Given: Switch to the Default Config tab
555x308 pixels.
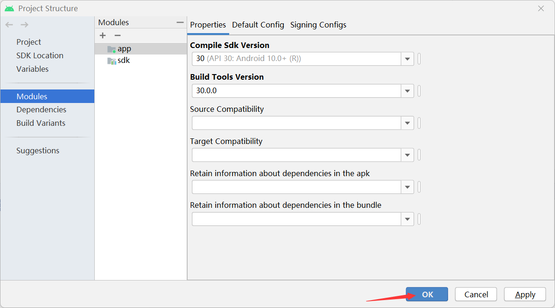Looking at the screenshot, I should click(x=258, y=25).
